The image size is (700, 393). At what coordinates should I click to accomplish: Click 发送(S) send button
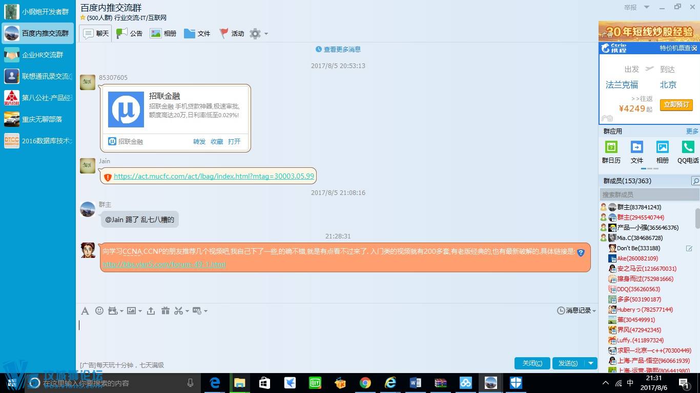[x=568, y=363]
